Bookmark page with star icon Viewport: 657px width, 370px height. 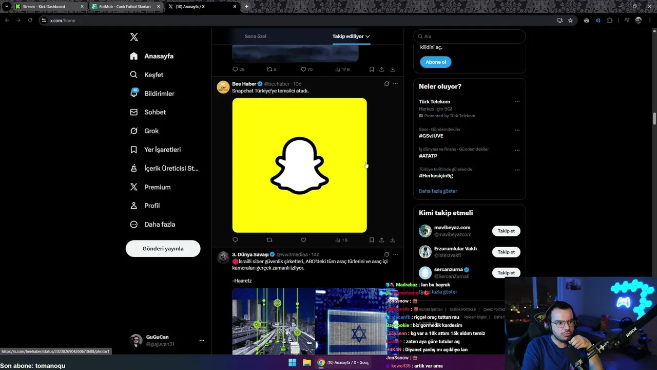point(570,21)
